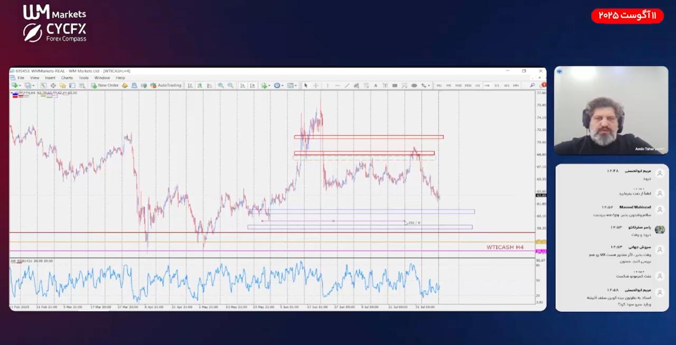Click the New Order button

coord(105,85)
